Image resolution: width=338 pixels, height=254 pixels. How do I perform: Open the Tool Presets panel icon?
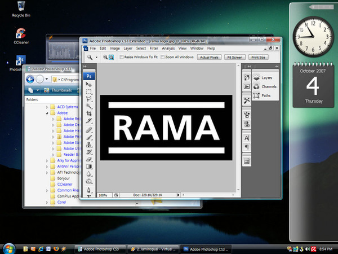coord(247,100)
